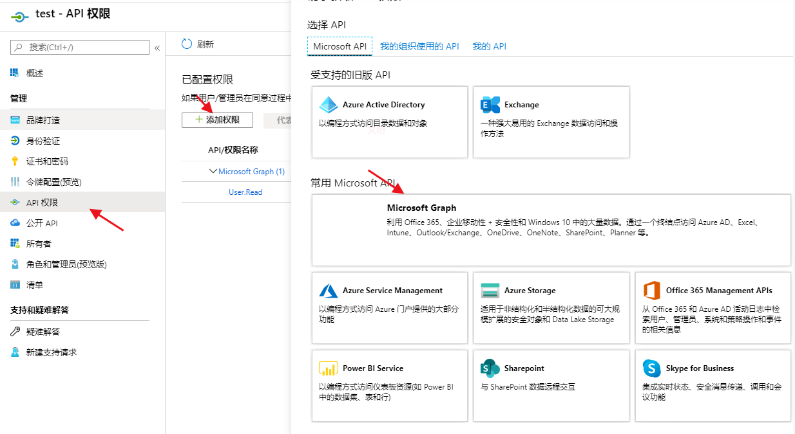
Task: Click the 常用 Microsoft API section heading
Action: [x=354, y=183]
